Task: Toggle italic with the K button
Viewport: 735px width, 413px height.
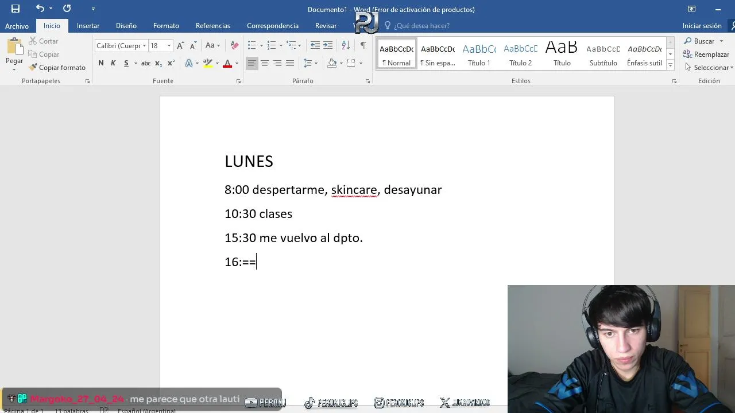Action: (113, 64)
